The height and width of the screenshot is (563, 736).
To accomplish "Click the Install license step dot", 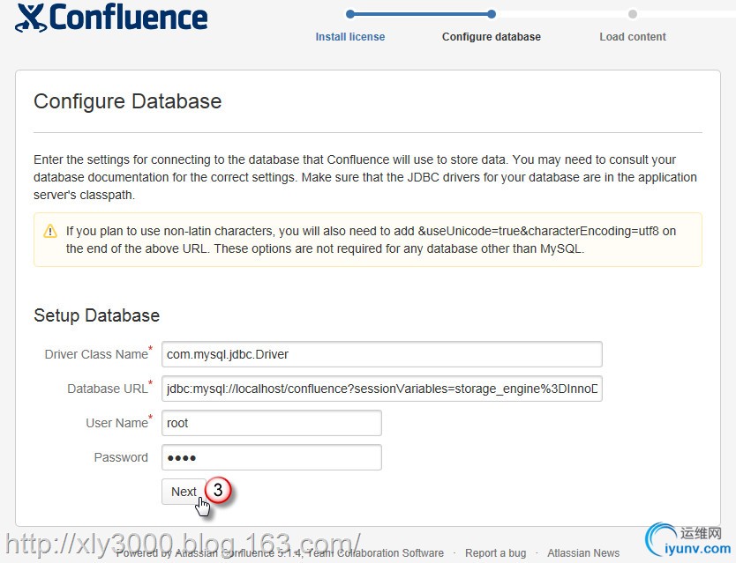I will click(350, 14).
